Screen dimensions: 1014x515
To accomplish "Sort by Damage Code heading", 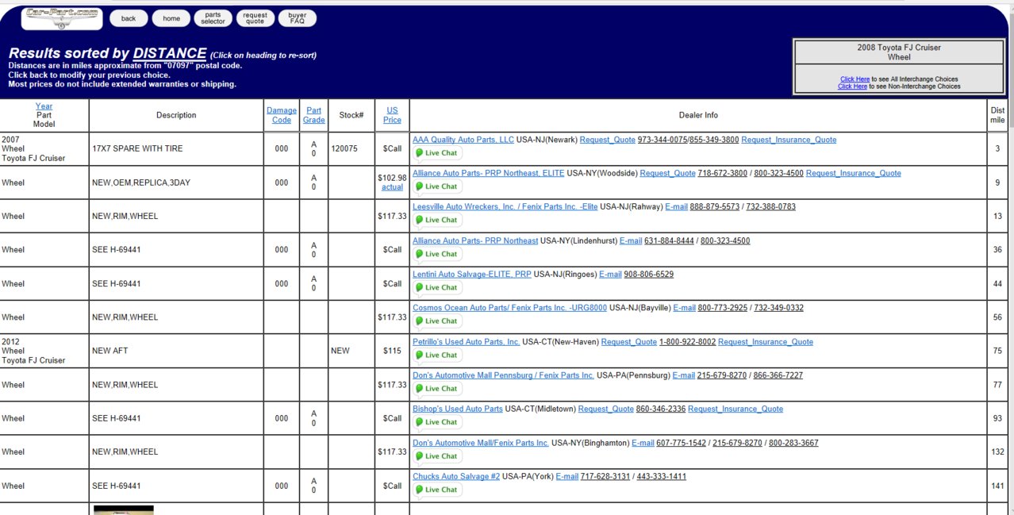I will [282, 115].
